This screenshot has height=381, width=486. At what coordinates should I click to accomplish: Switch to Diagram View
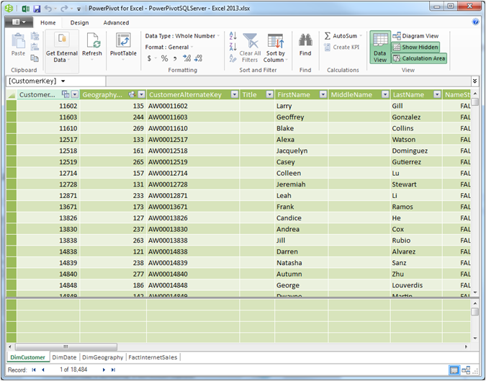pyautogui.click(x=415, y=36)
